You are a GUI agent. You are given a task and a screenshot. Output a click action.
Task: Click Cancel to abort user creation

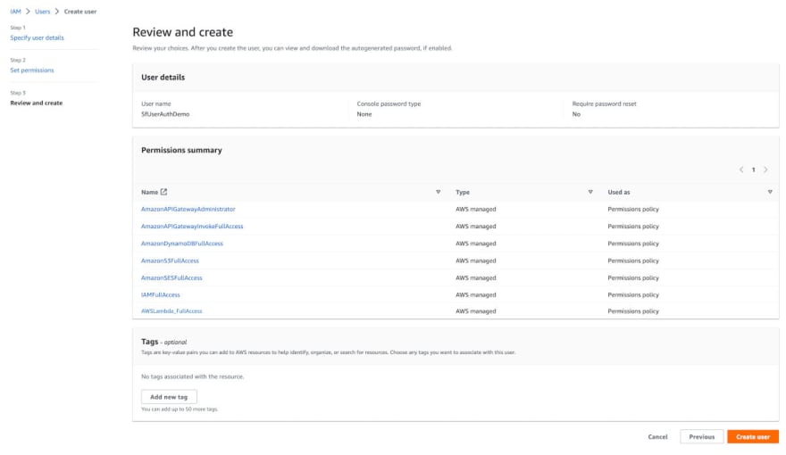[657, 436]
